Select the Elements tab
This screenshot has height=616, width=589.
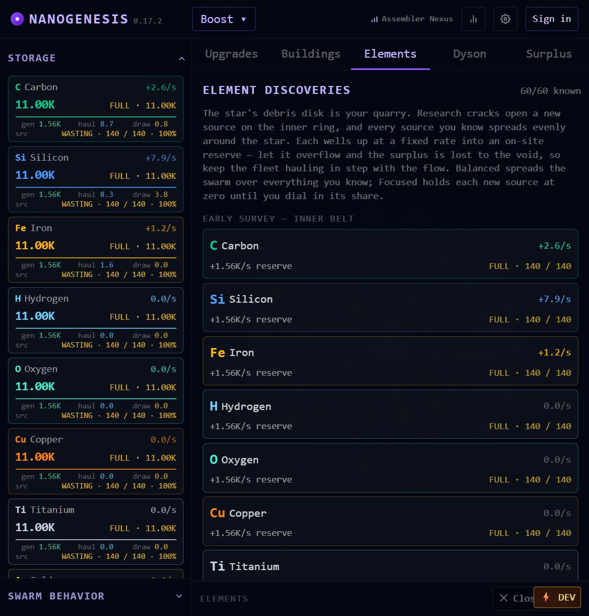[391, 54]
